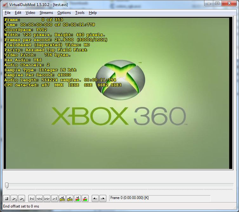Play the output video preview
The width and height of the screenshot is (239, 212).
[x=22, y=198]
